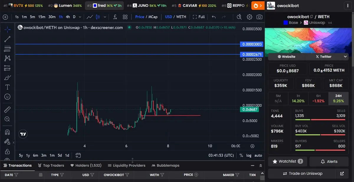
Task: Select the crosshair cursor tool
Action: [7, 29]
